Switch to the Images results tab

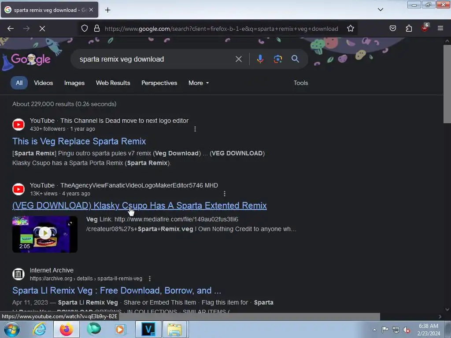click(74, 83)
